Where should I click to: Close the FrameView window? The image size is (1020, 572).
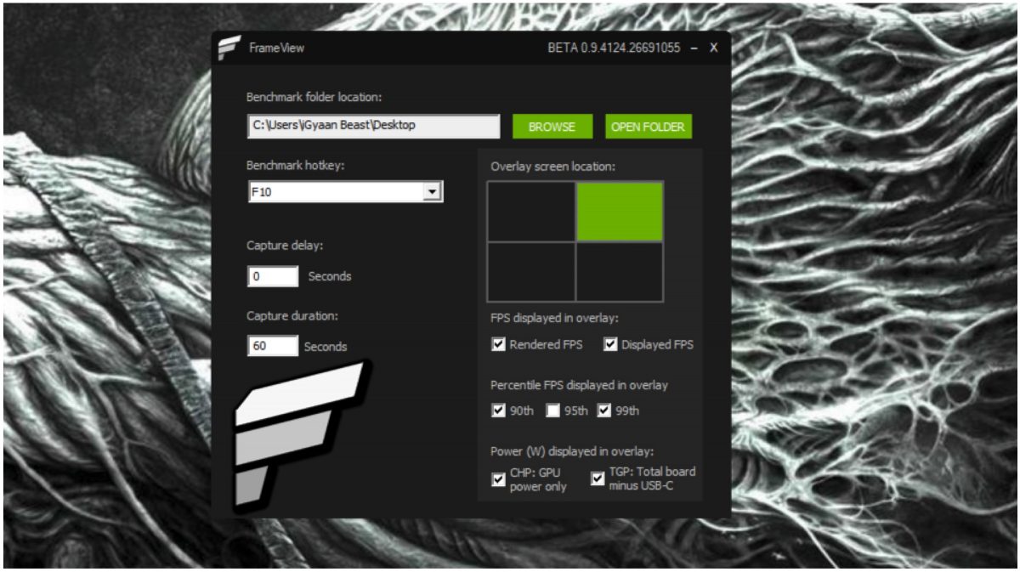click(714, 48)
